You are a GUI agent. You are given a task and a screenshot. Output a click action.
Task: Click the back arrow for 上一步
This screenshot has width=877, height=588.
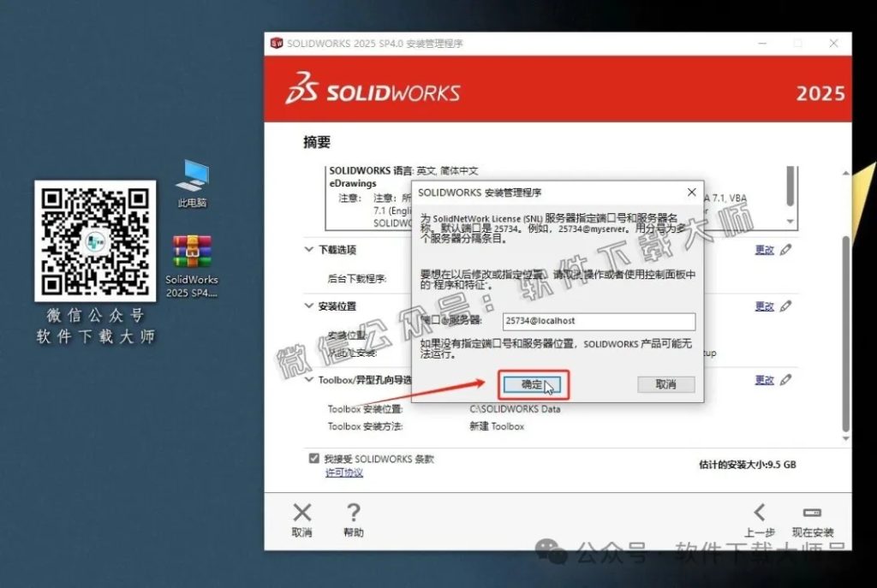761,514
